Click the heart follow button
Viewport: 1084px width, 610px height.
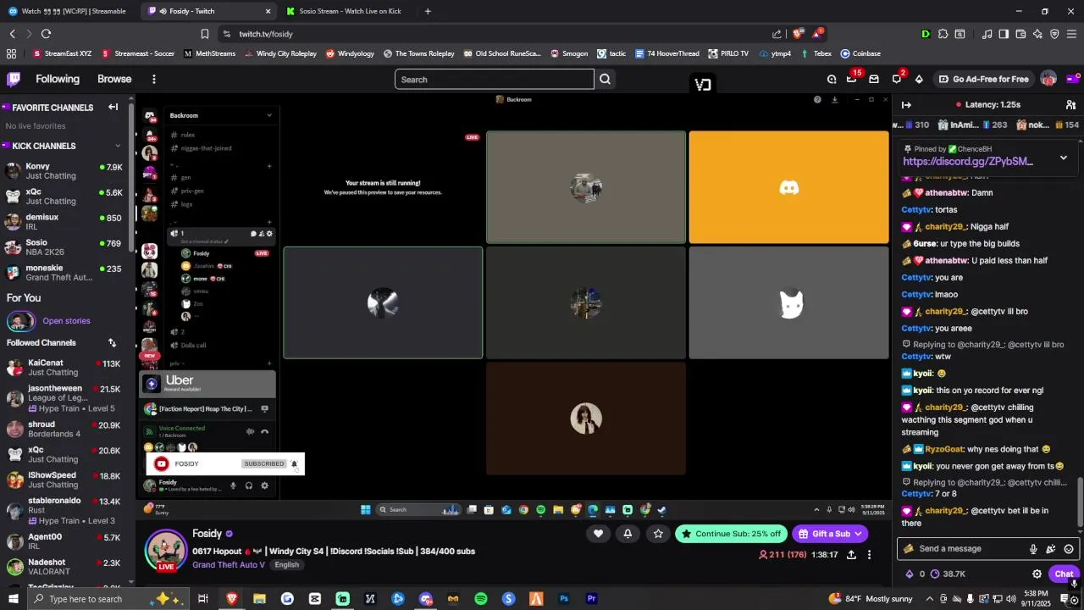[x=598, y=533]
